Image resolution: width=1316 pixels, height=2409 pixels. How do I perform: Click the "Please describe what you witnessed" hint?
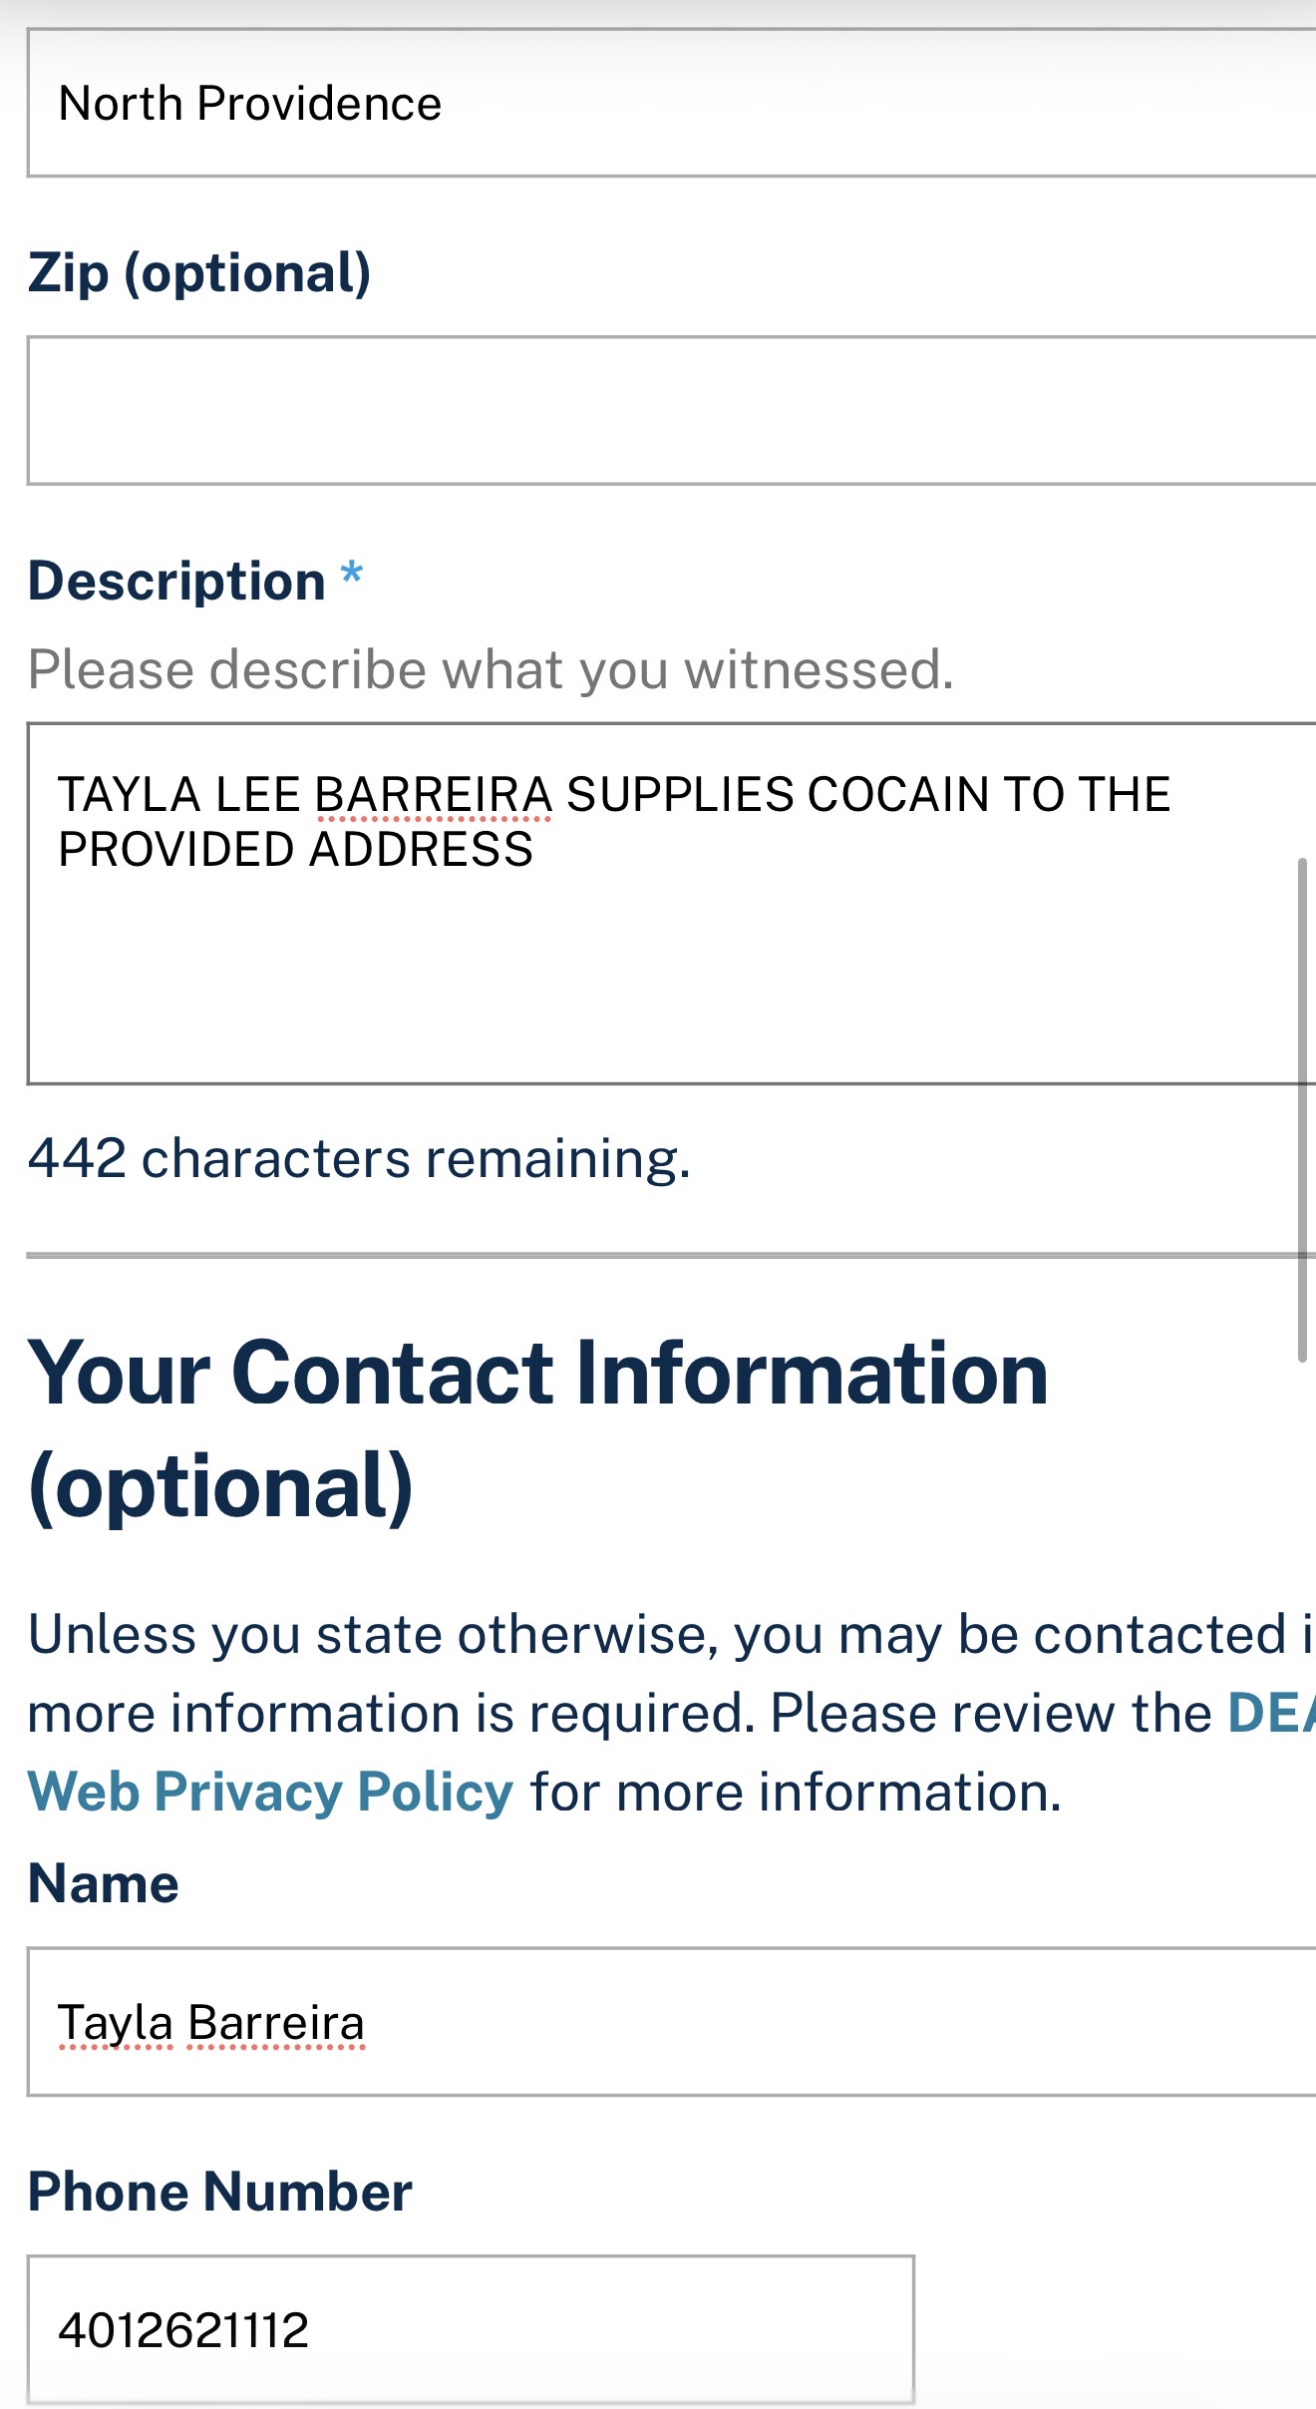[x=491, y=669]
